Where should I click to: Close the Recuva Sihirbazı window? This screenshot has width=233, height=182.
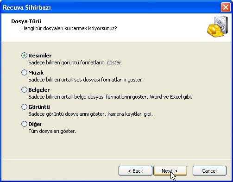tap(226, 7)
